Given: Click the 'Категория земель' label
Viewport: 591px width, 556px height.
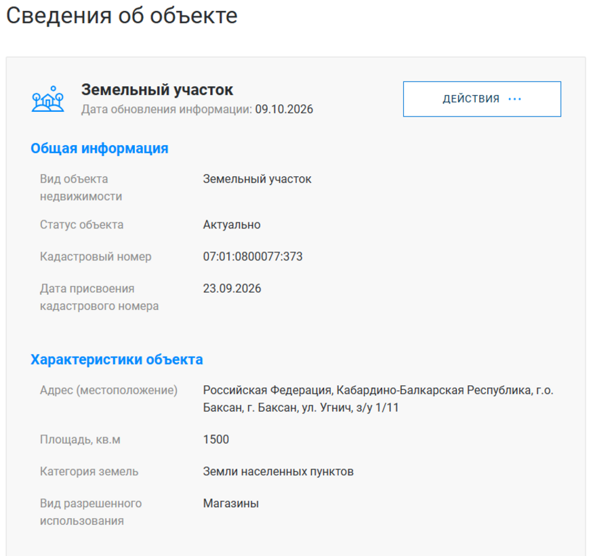Looking at the screenshot, I should tap(89, 471).
